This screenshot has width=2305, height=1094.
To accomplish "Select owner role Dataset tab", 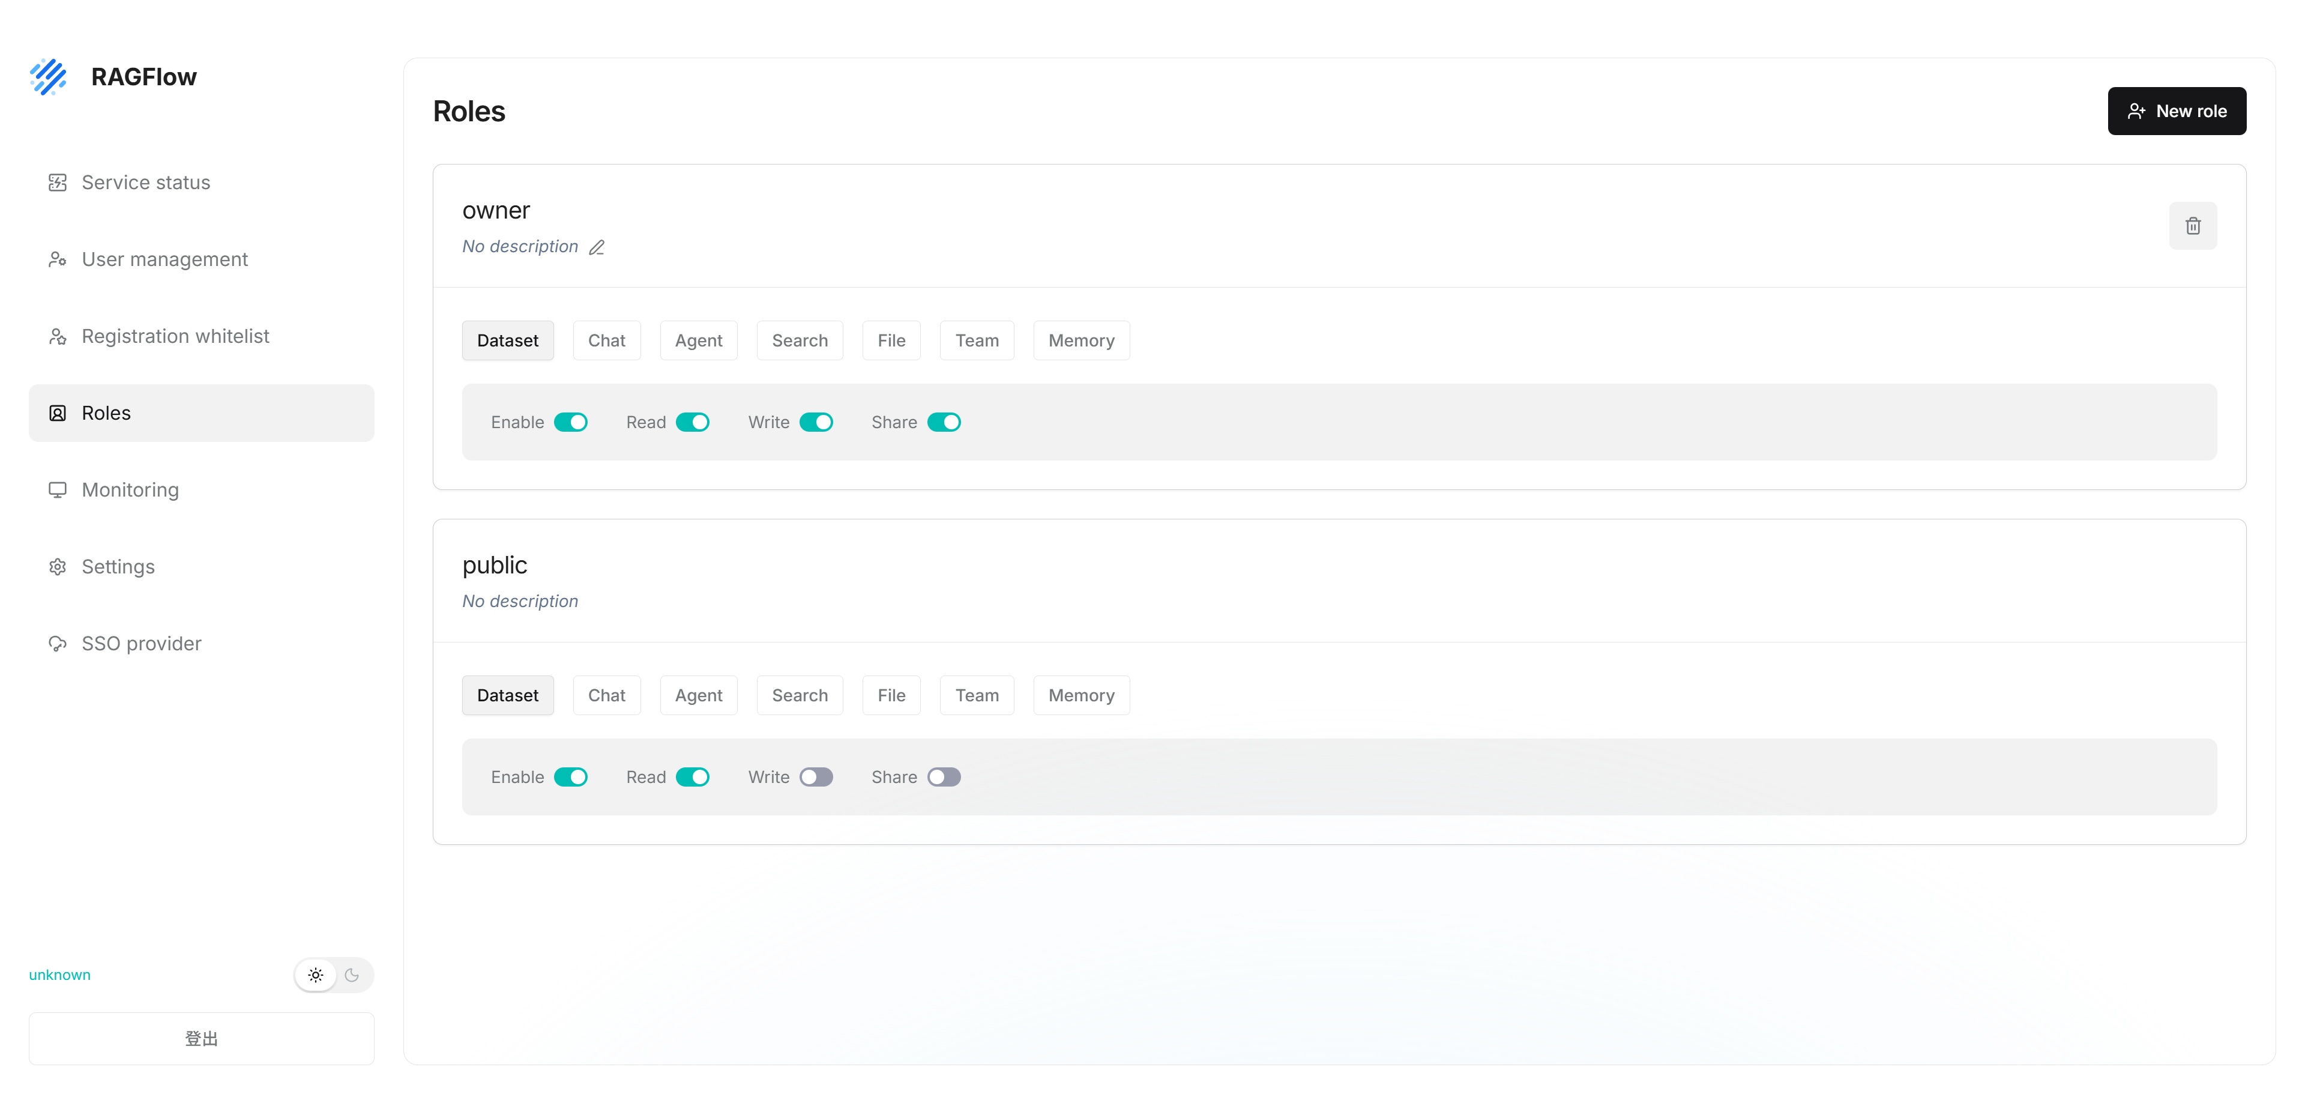I will pos(507,340).
